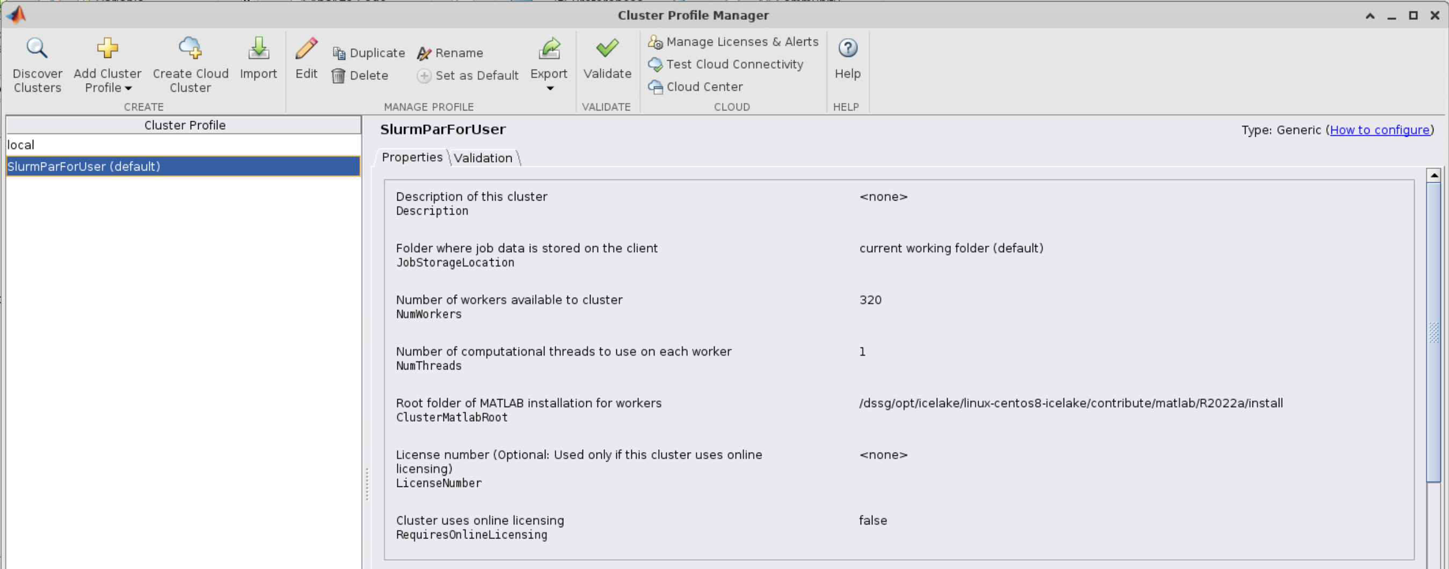Click the Export profile icon
This screenshot has height=569, width=1449.
click(x=550, y=49)
